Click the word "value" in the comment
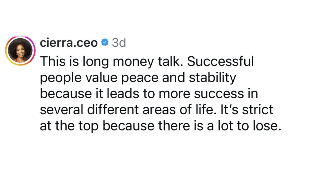This screenshot has height=189, width=329. pyautogui.click(x=101, y=78)
